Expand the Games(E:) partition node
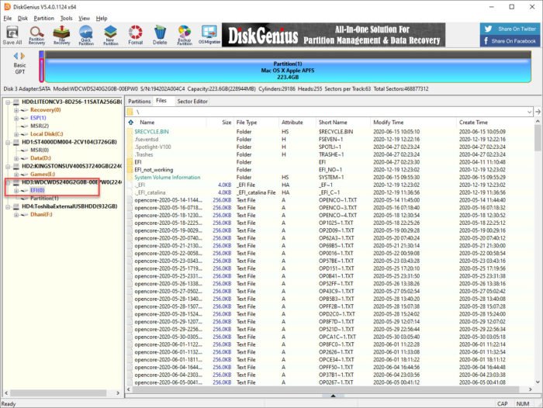 click(16, 175)
